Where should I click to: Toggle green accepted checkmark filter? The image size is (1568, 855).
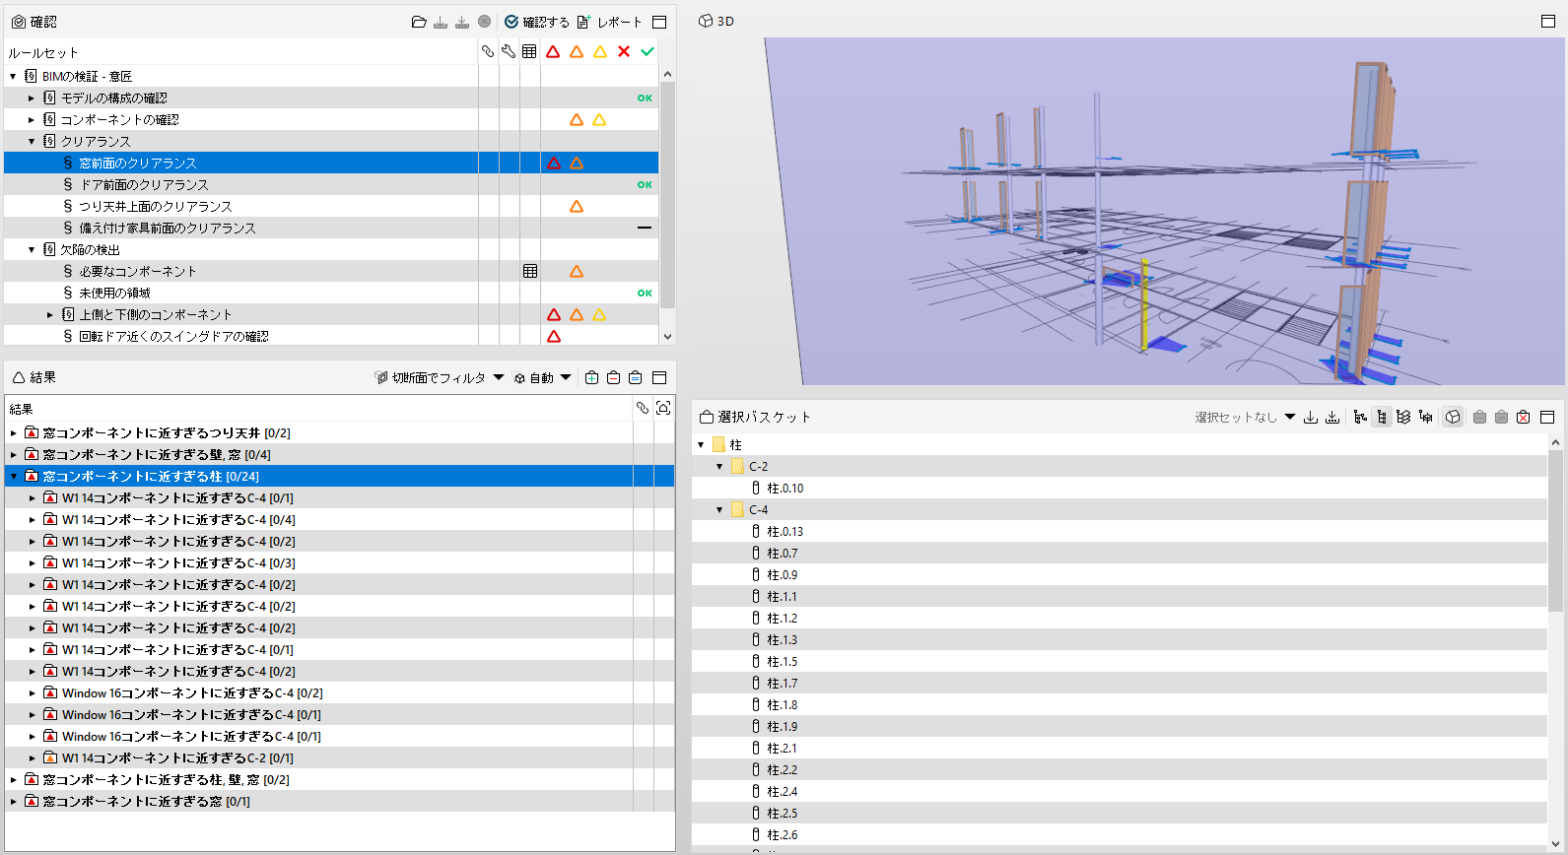click(648, 51)
